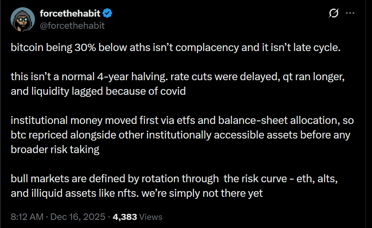Click the Dec 16, 2025 date
The image size is (372, 228).
(x=78, y=217)
